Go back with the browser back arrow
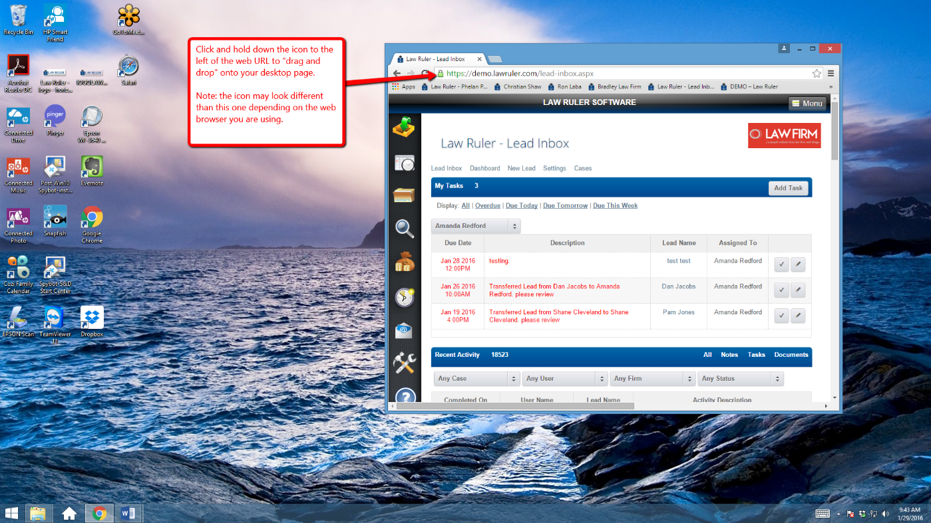Screen dimensions: 931x523 coord(397,73)
